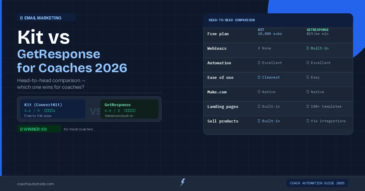Toggle the checkmark beside Via integrations

(308, 121)
